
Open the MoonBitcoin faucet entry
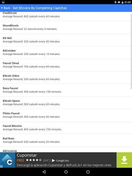66,27
